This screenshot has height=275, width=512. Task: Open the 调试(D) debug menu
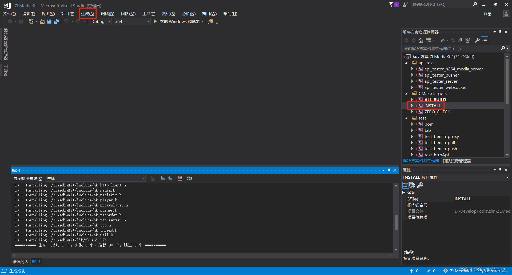(x=107, y=14)
